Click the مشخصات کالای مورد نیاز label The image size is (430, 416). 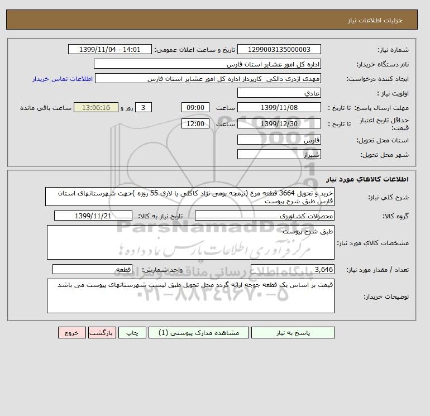click(x=372, y=243)
